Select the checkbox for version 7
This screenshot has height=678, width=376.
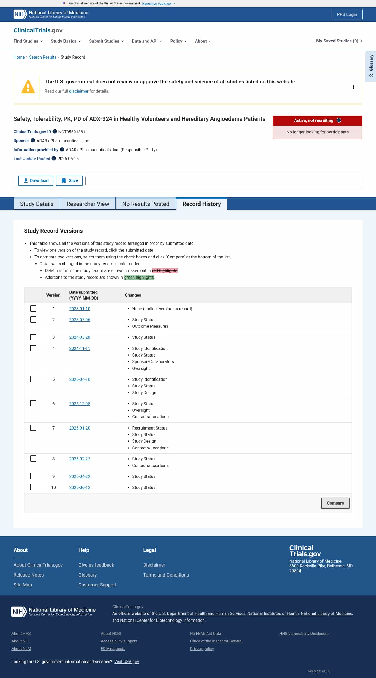click(x=33, y=427)
